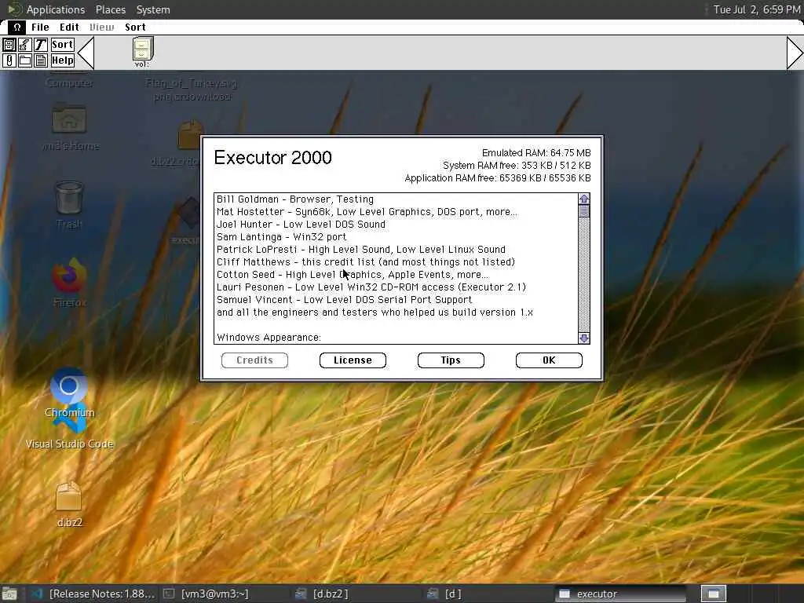Open the Applications menu in top panel
Viewport: 804px width, 603px height.
pyautogui.click(x=56, y=9)
